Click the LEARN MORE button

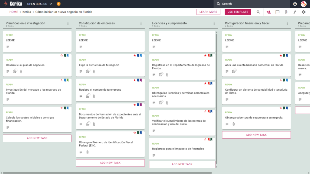tap(208, 12)
